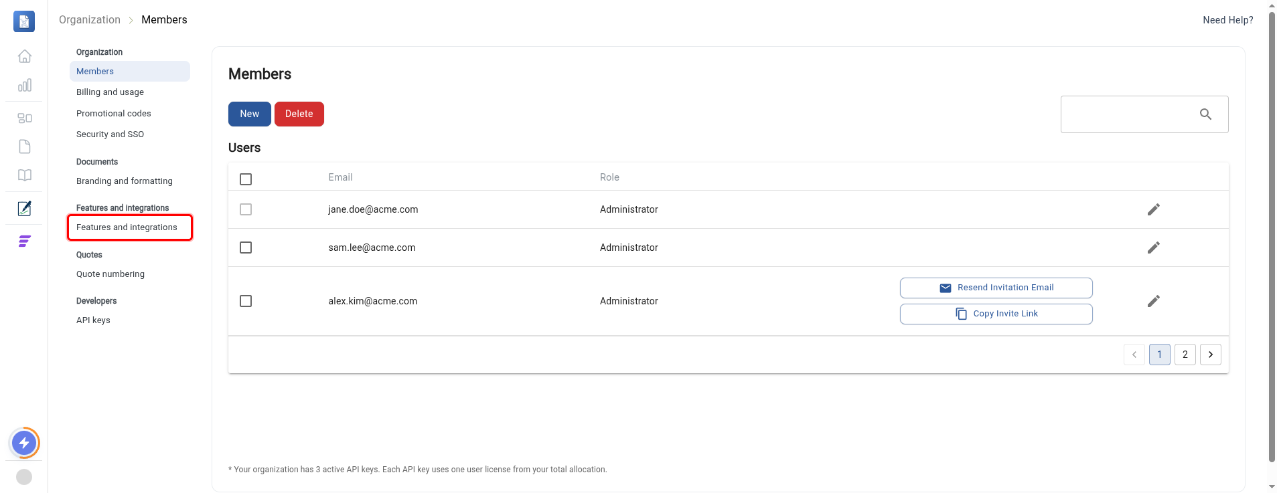
Task: Open the documents page icon in the sidebar
Action: [x=25, y=146]
